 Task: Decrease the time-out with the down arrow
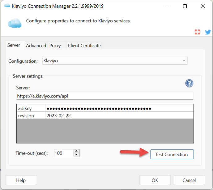(x=76, y=155)
